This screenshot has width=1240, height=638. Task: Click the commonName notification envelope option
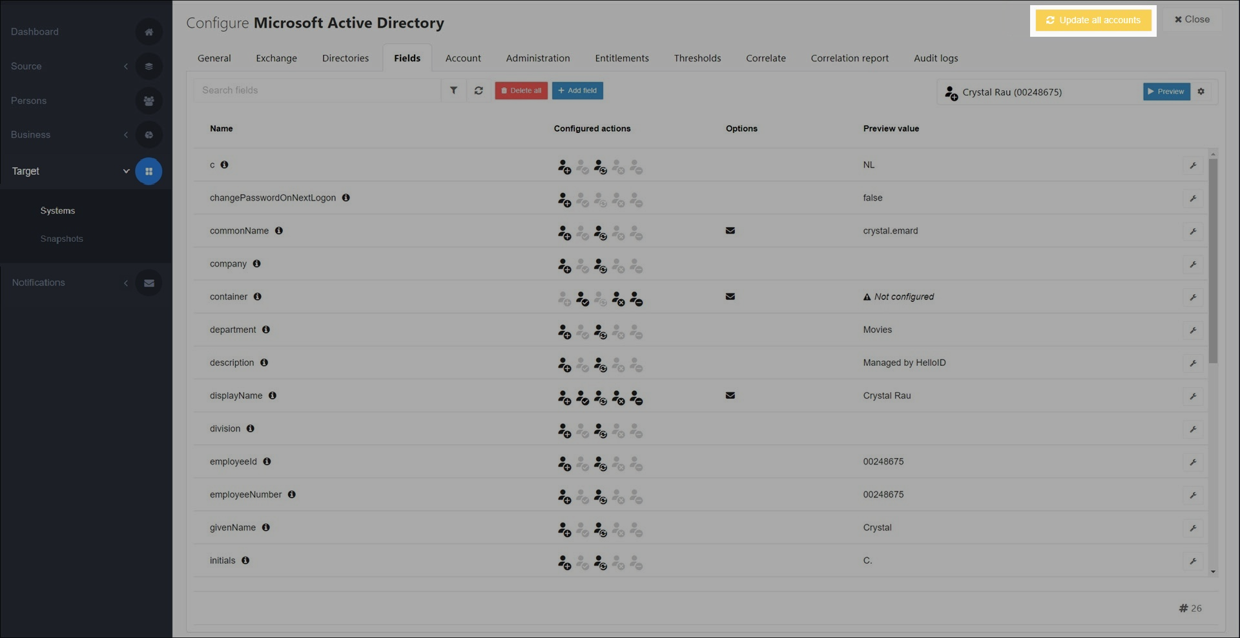730,230
